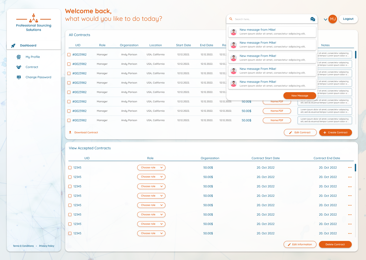Click the magnifier icon in the search bar
Screen dimensions: 366x260
point(231,19)
